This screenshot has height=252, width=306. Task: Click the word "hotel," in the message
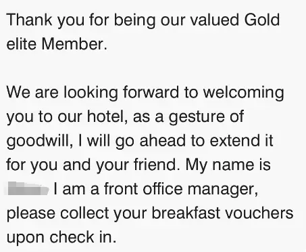pyautogui.click(x=107, y=117)
